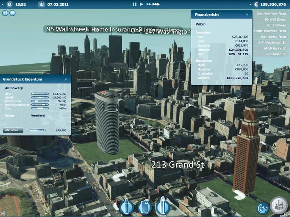The height and width of the screenshot is (217, 290).
Task: Click the Robin name in Finanzbericht
Action: 200,24
